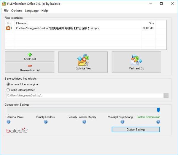Click help icon under Visually Lossy (Strong)
The height and width of the screenshot is (155, 178).
coord(122,122)
